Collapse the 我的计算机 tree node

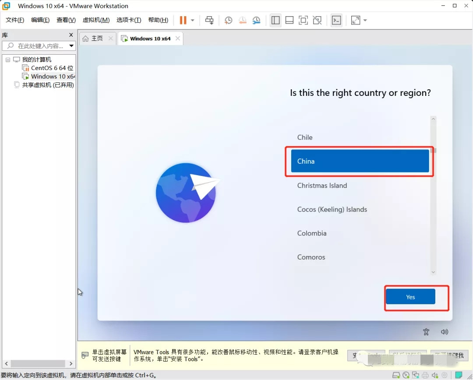coord(8,60)
